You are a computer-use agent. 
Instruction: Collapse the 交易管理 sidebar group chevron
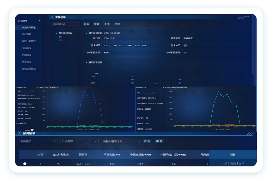point(40,21)
